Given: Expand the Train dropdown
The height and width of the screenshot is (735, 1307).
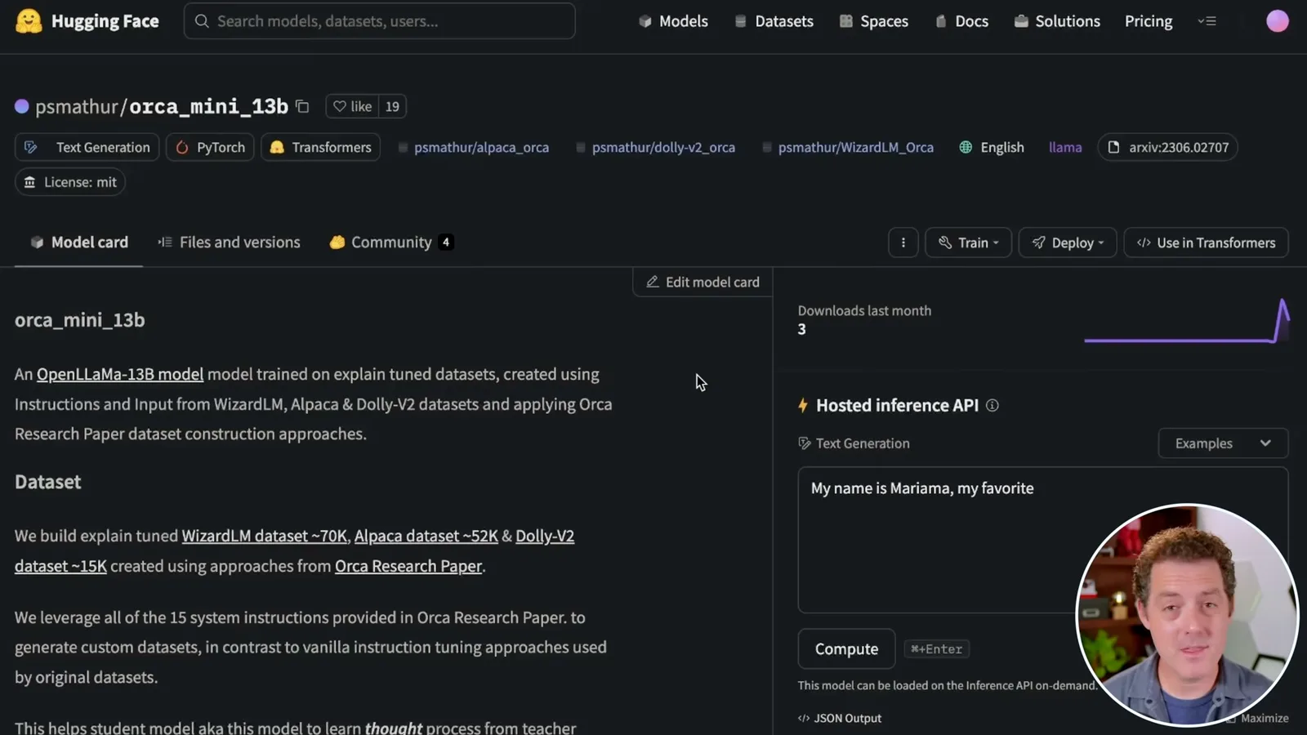Looking at the screenshot, I should [968, 243].
